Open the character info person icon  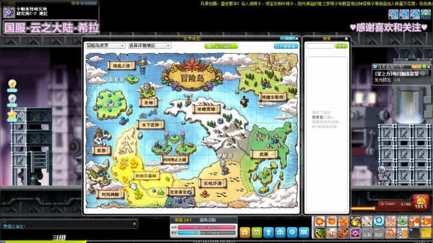tap(268, 232)
